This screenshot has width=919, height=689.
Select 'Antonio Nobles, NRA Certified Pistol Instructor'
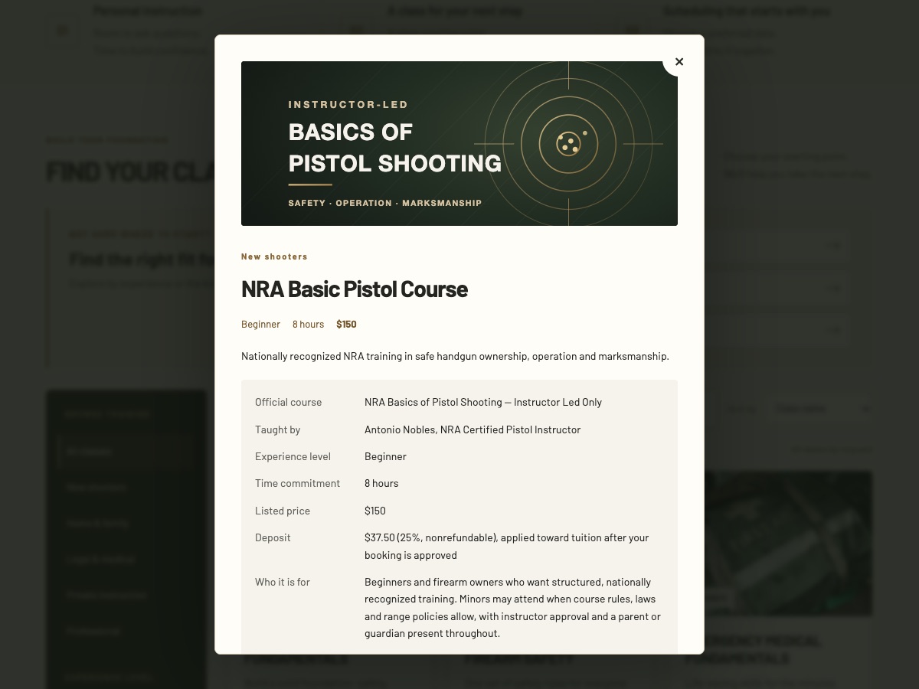click(473, 429)
